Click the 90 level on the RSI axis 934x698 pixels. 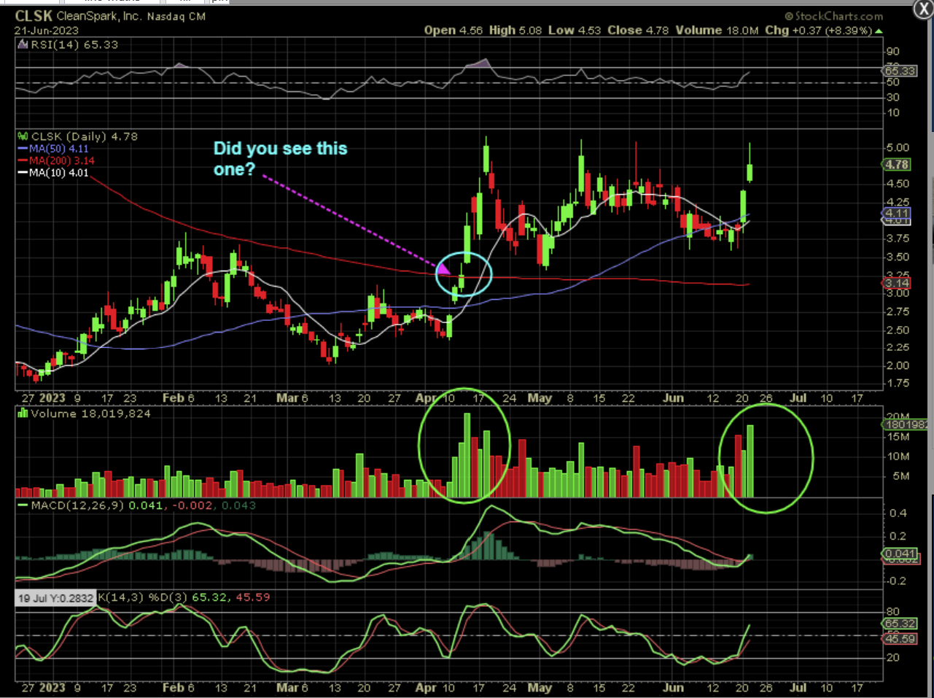pos(893,52)
